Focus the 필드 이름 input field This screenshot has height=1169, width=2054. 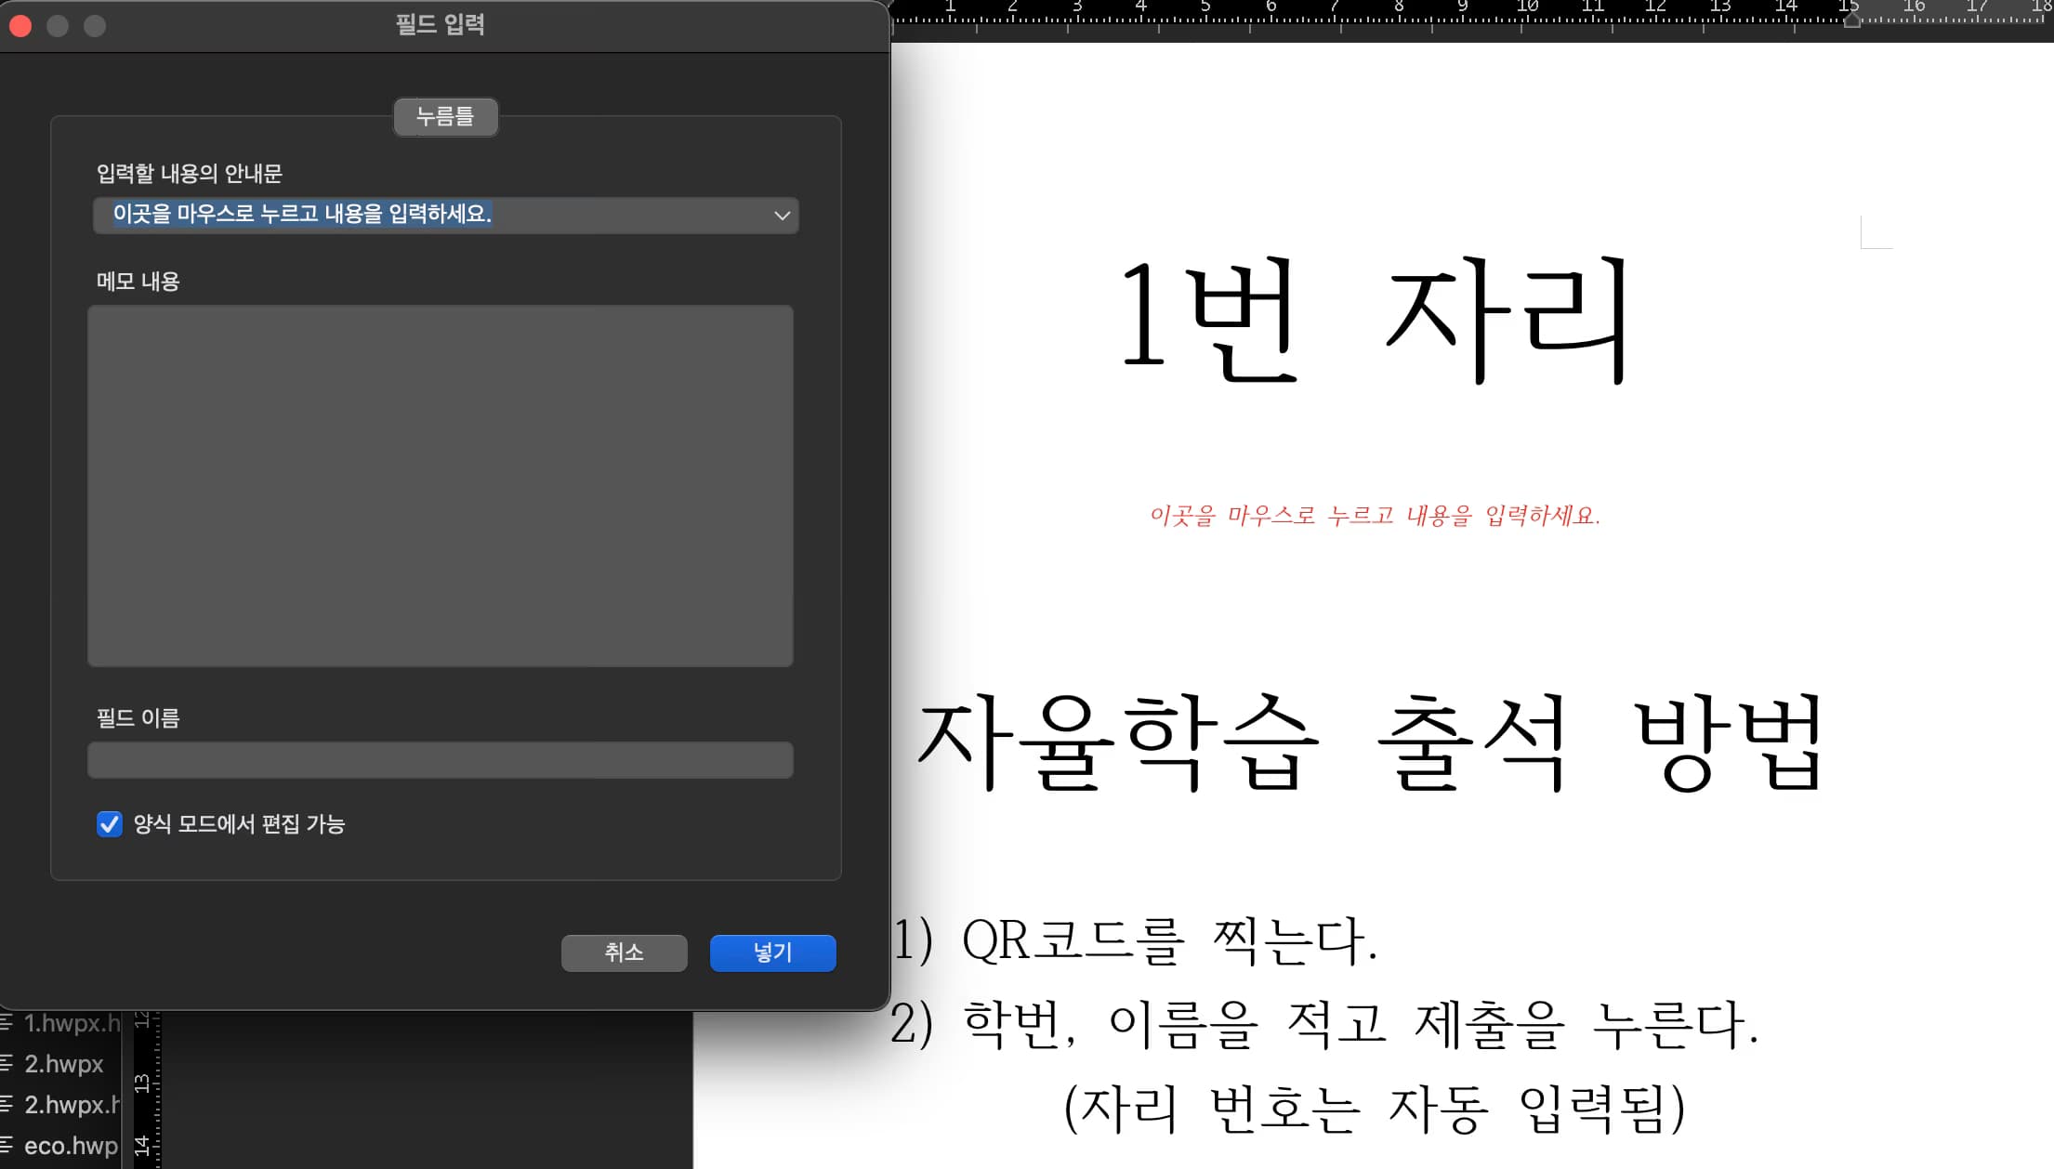coord(441,760)
